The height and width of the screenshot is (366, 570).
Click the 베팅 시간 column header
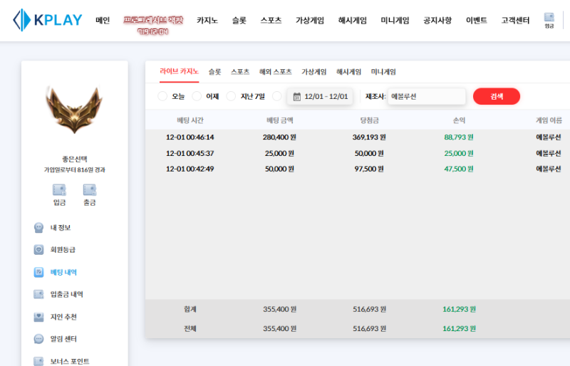pos(190,120)
